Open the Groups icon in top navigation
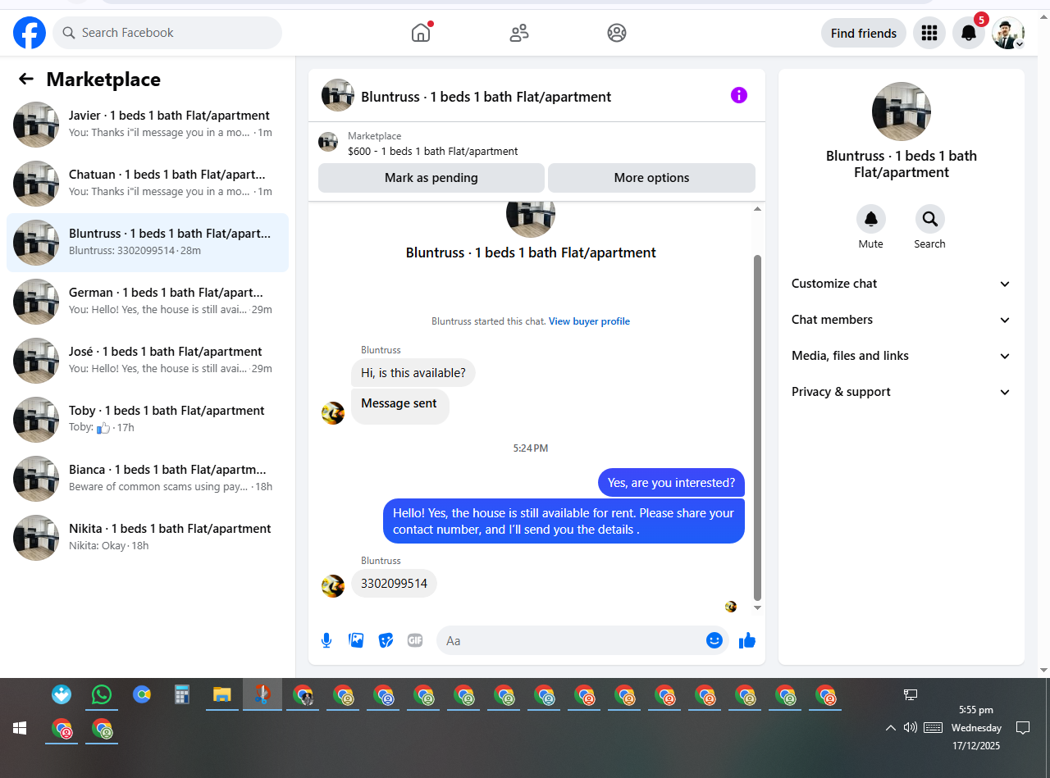This screenshot has width=1050, height=778. tap(617, 33)
